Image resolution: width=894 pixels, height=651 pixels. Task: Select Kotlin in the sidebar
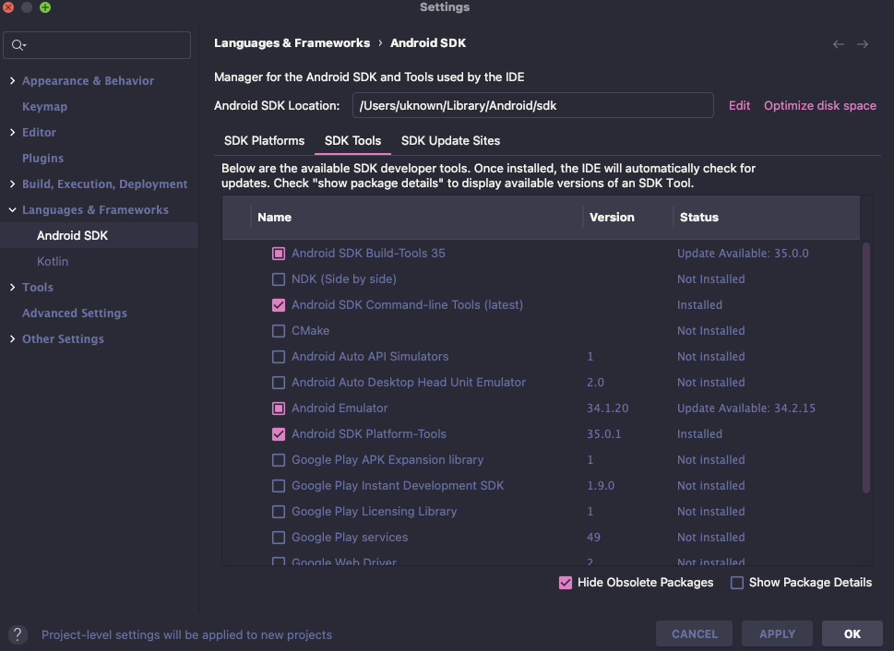(x=53, y=261)
